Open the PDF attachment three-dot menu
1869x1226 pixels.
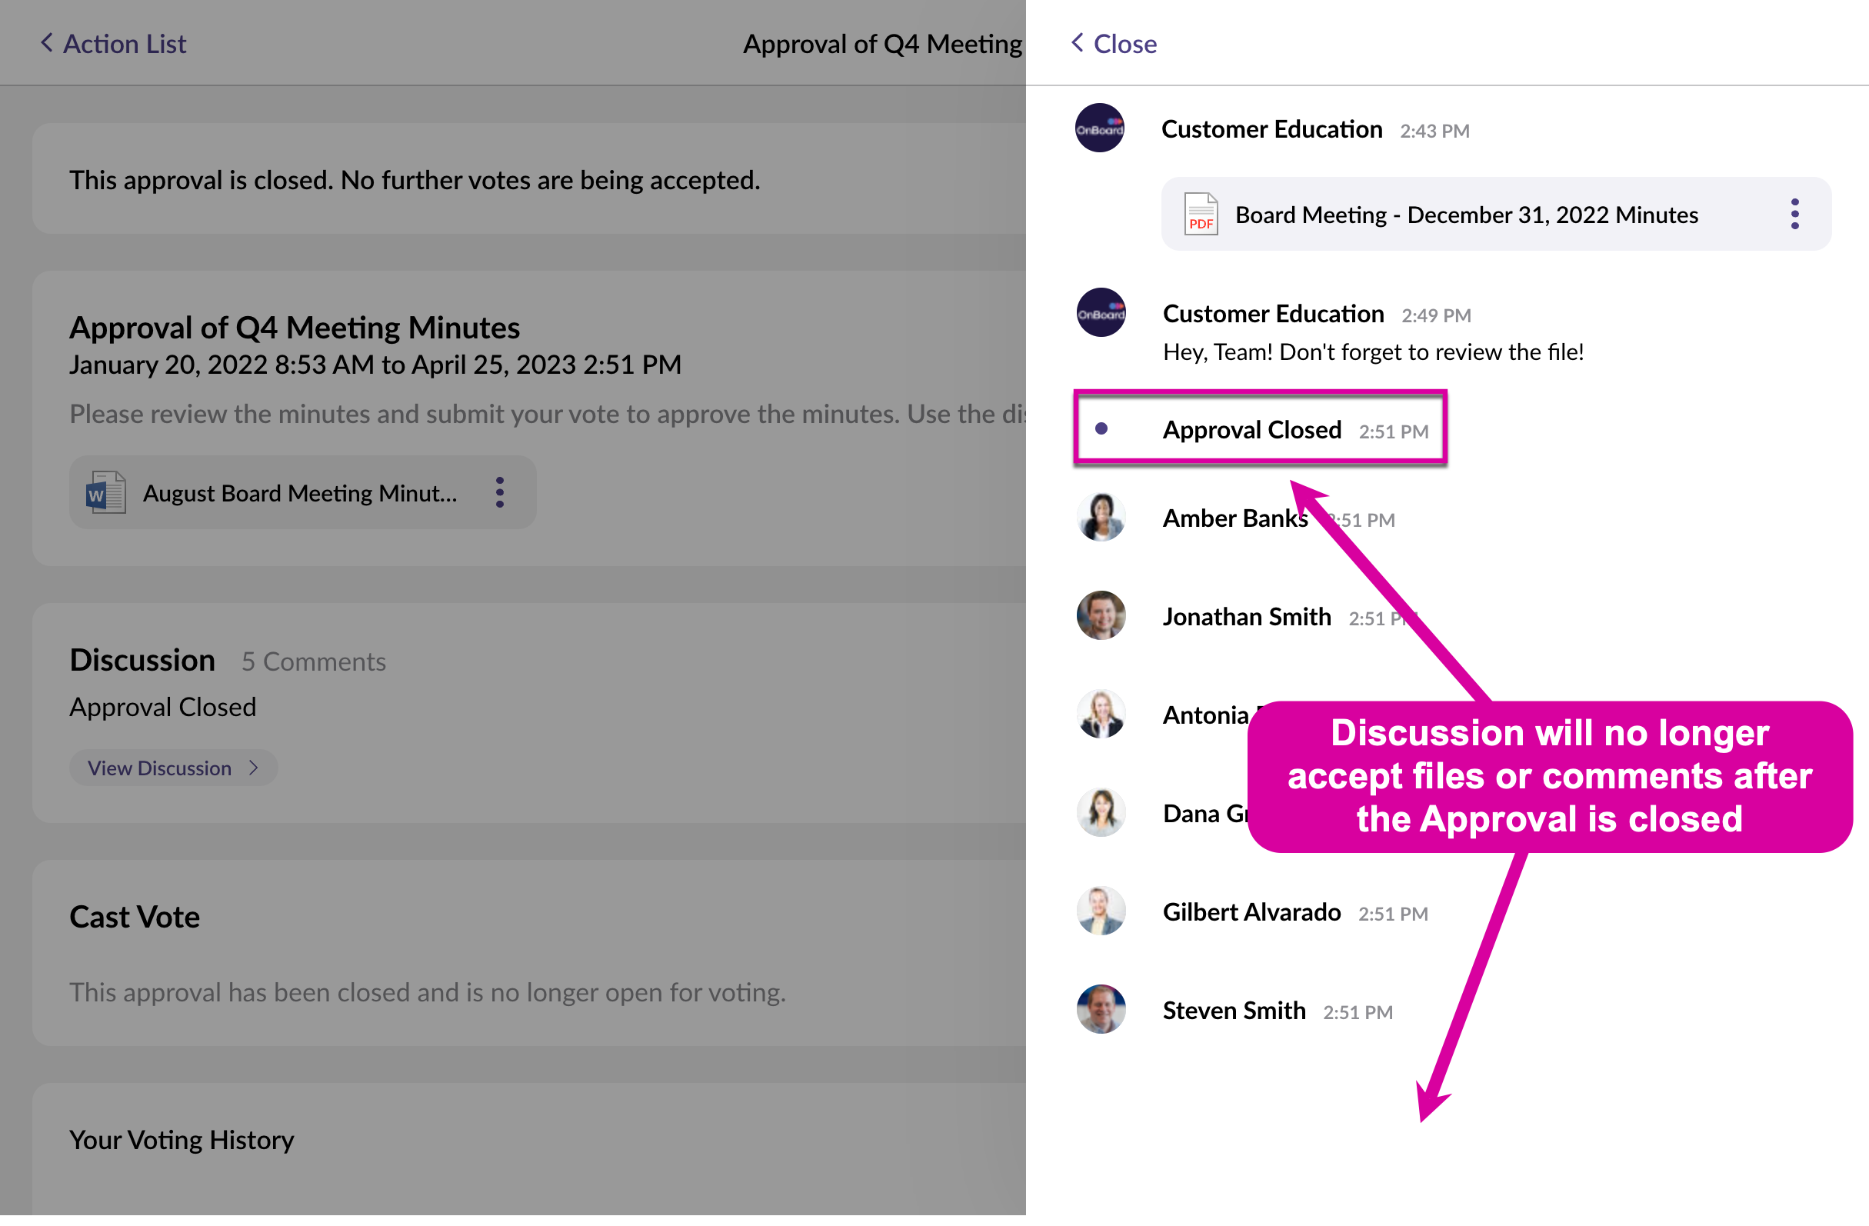click(1794, 214)
